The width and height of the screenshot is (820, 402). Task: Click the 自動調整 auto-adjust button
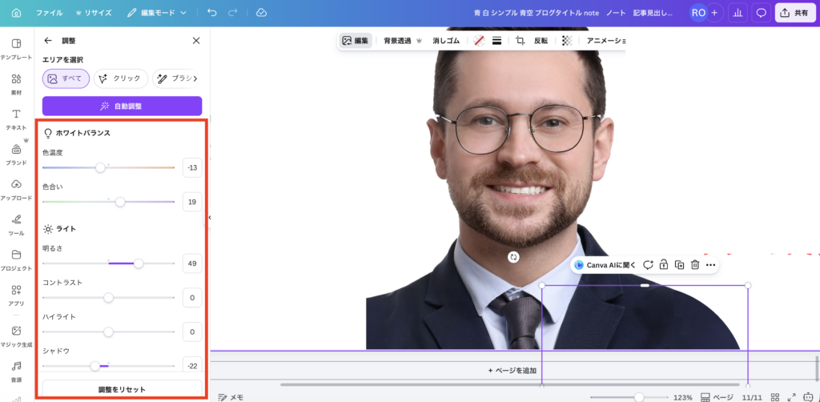point(122,106)
